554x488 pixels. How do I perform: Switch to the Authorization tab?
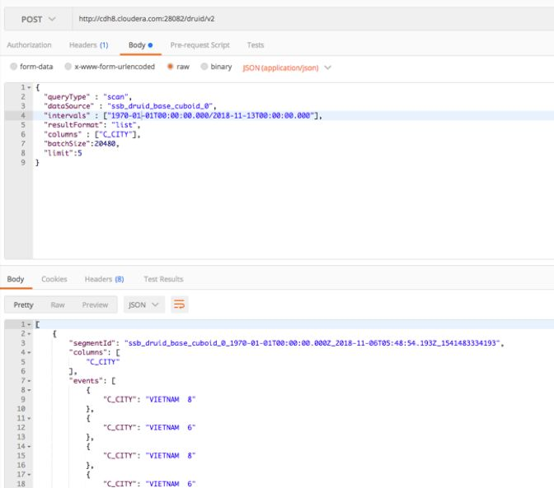pyautogui.click(x=31, y=44)
